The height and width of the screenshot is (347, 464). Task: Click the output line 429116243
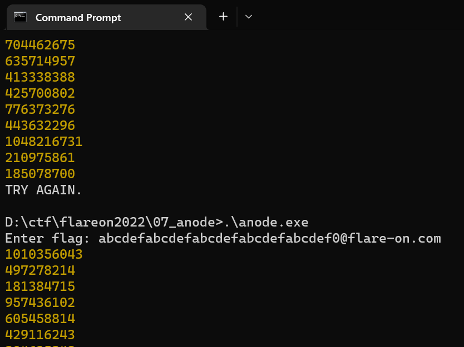point(40,335)
